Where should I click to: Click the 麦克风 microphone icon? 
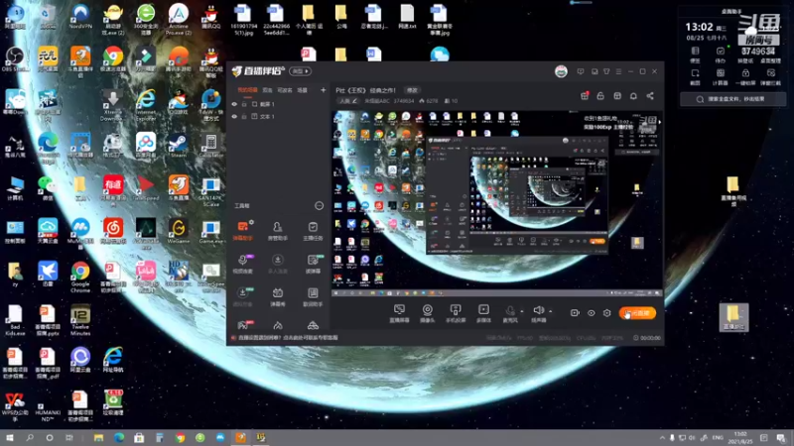pyautogui.click(x=510, y=310)
